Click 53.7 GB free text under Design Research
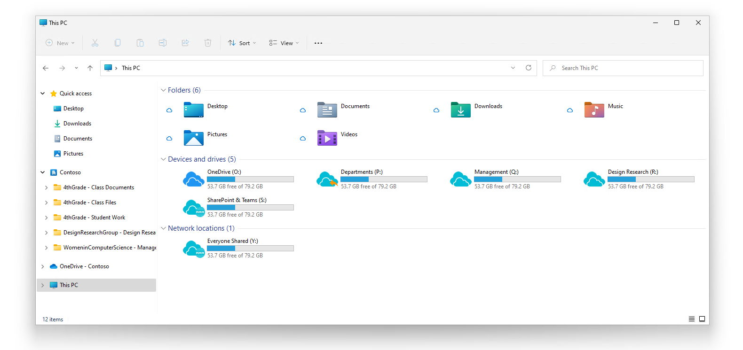Image resolution: width=743 pixels, height=350 pixels. [636, 187]
